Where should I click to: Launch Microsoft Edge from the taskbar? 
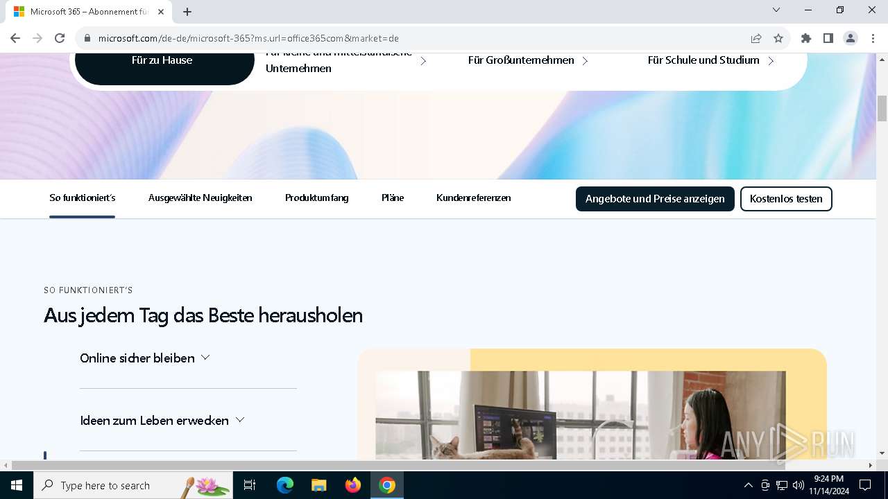285,485
